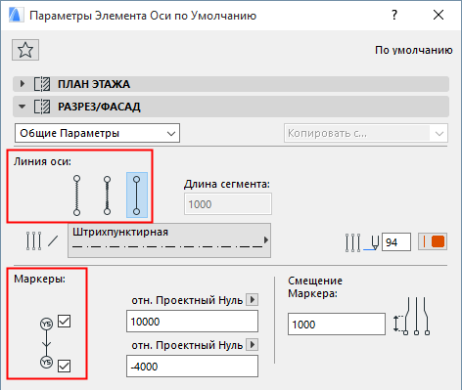Click the Маркеры label
Screen dimensions: 462x390
point(39,279)
